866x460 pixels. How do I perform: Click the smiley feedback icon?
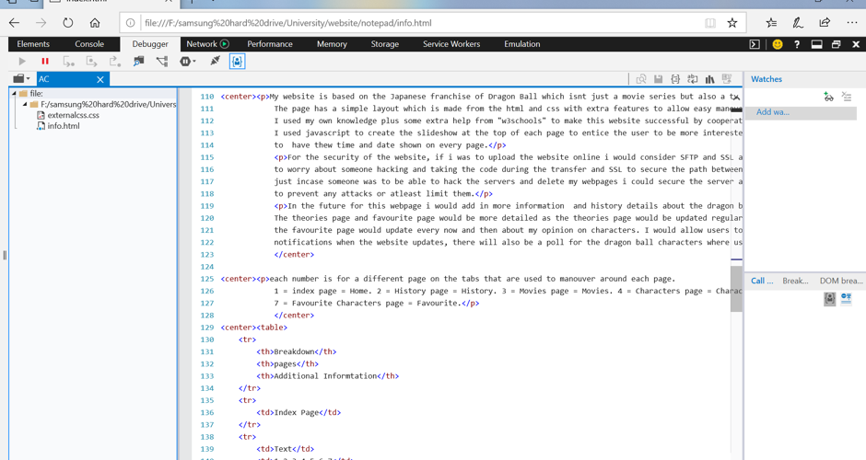point(777,45)
